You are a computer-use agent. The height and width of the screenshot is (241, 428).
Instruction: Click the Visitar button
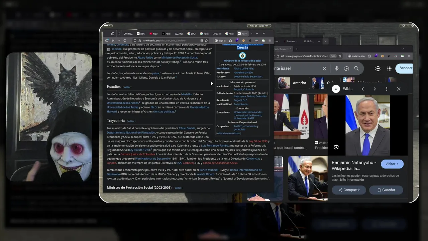pyautogui.click(x=392, y=164)
